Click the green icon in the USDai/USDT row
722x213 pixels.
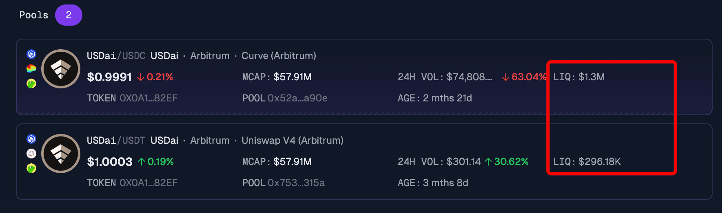31,168
